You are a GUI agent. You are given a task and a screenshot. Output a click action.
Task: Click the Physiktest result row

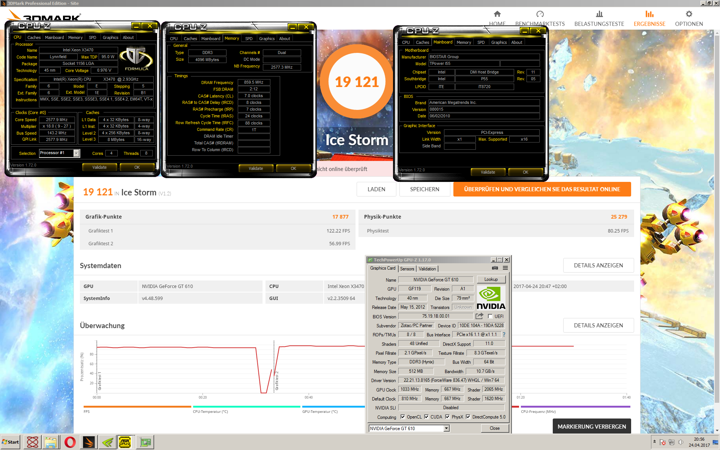pos(496,231)
